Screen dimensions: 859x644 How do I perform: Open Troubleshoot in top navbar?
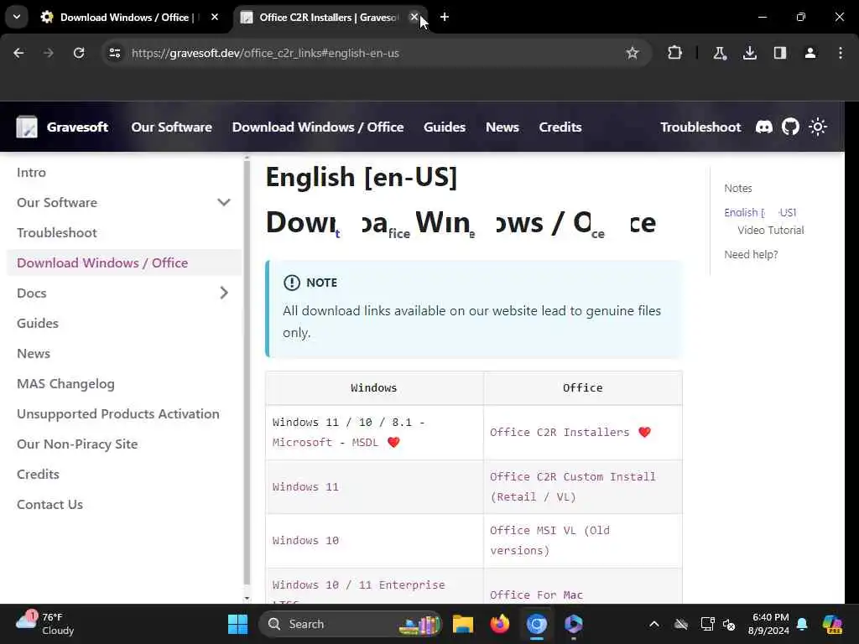click(700, 127)
